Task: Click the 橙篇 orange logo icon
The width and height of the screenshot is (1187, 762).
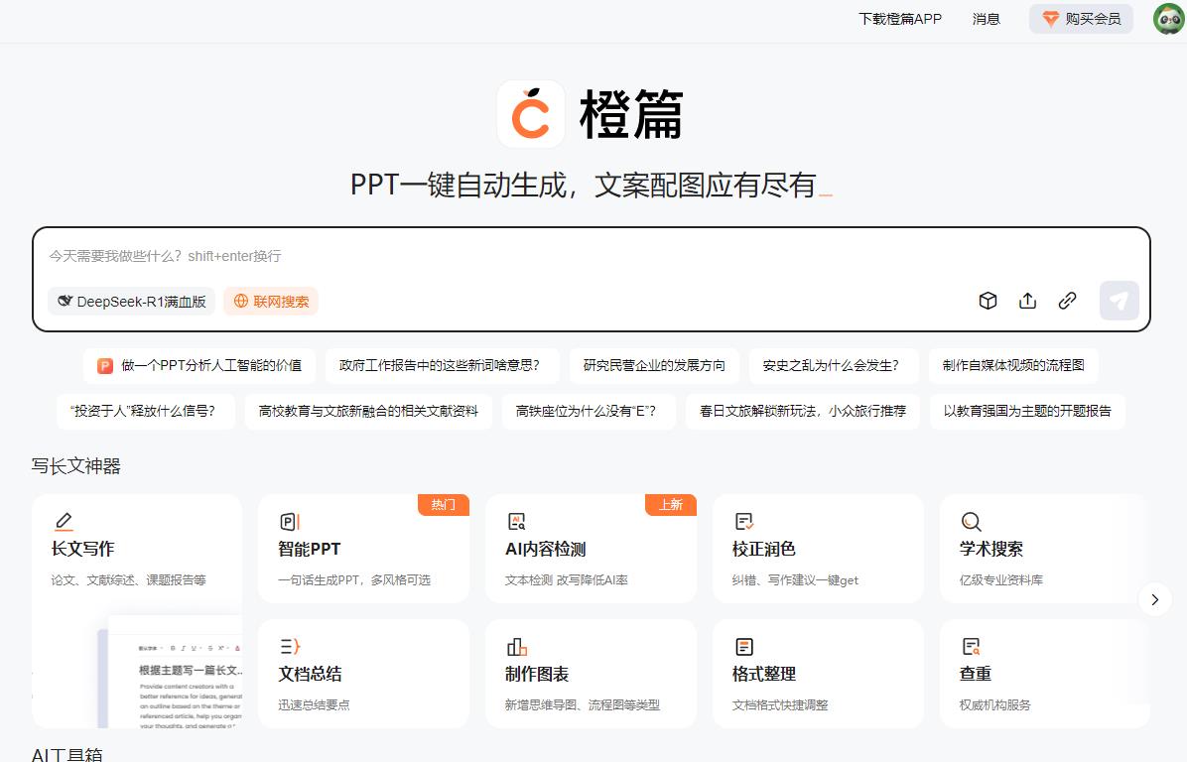Action: click(x=531, y=114)
